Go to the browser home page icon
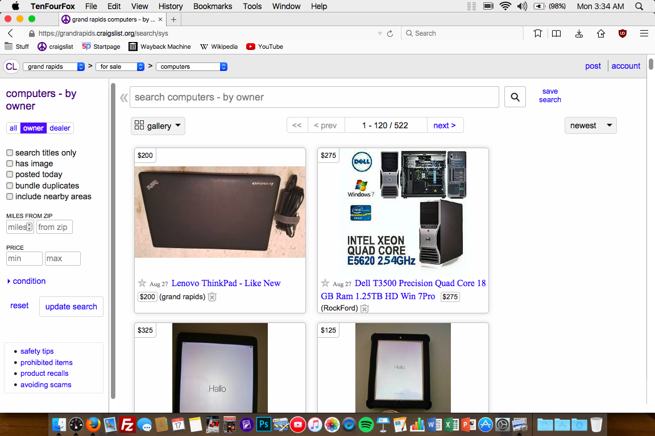 (600, 33)
